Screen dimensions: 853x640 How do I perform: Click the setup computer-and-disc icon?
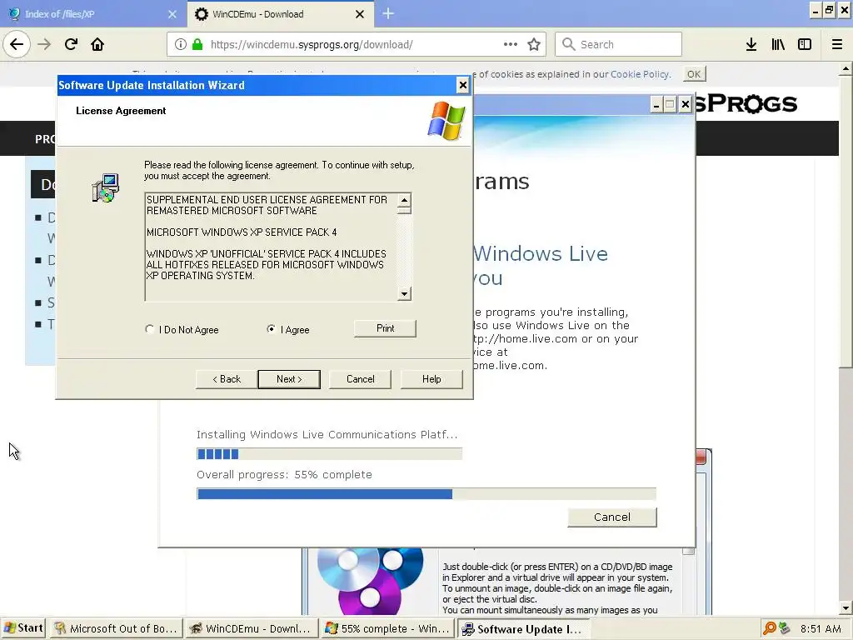tap(106, 188)
